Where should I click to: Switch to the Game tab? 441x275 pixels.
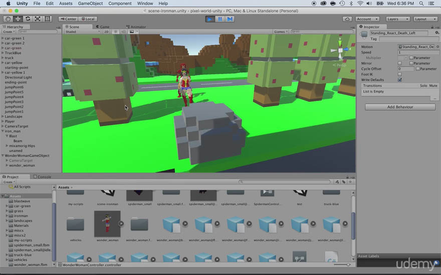(x=103, y=26)
